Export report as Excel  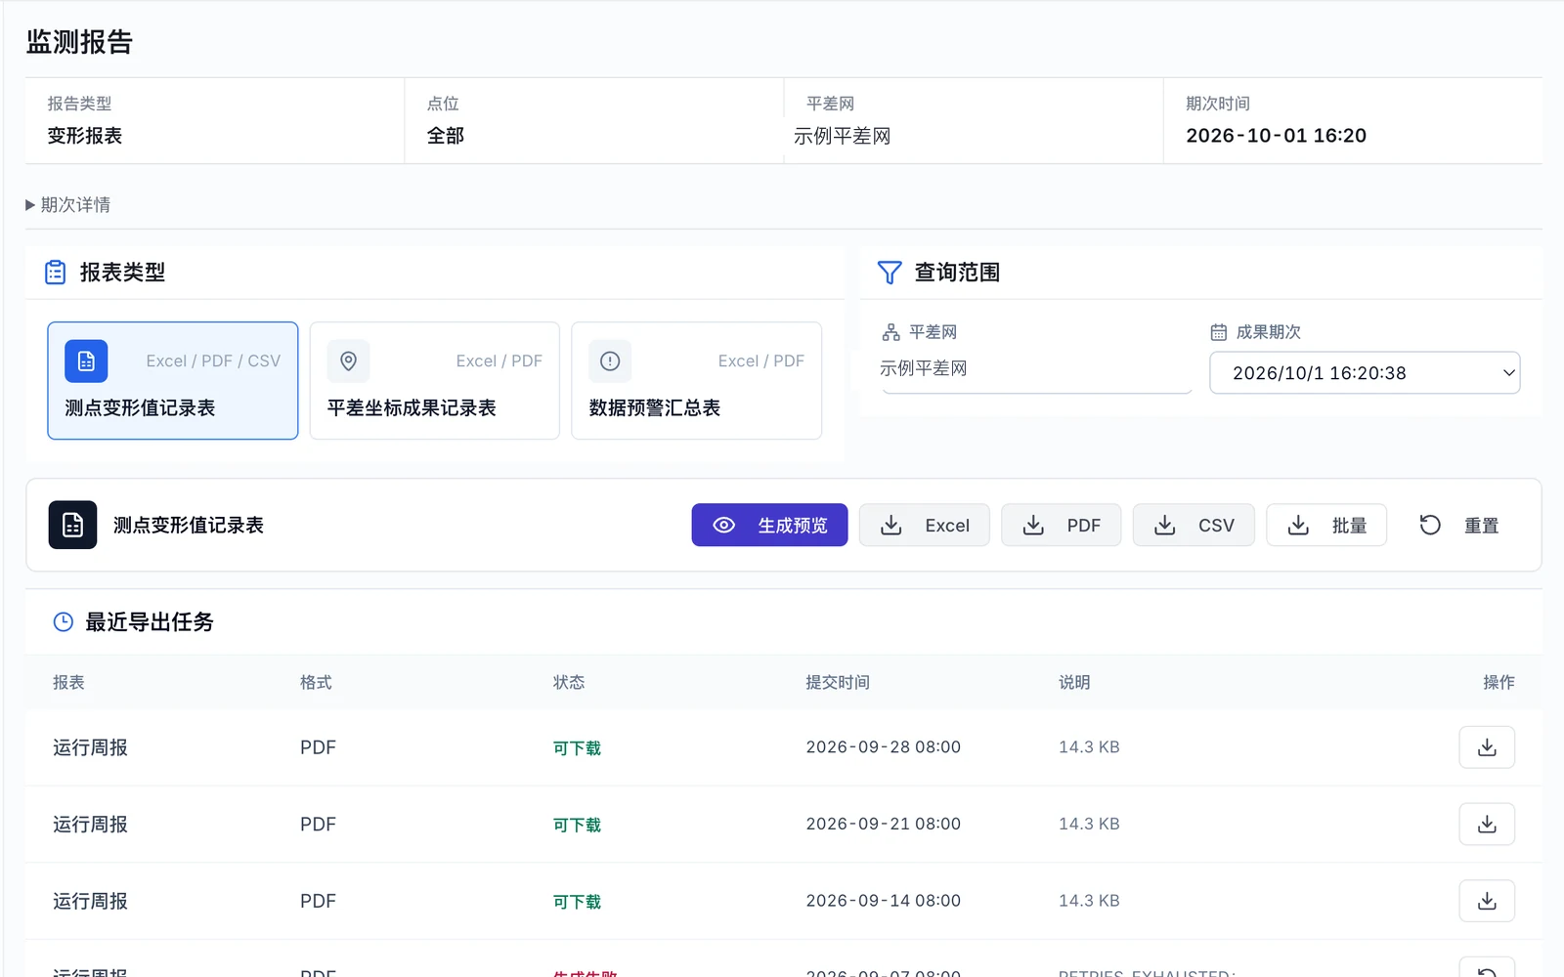pyautogui.click(x=925, y=526)
